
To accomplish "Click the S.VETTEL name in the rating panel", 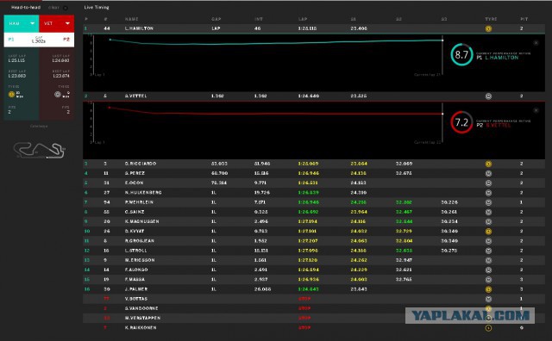I will tap(499, 125).
